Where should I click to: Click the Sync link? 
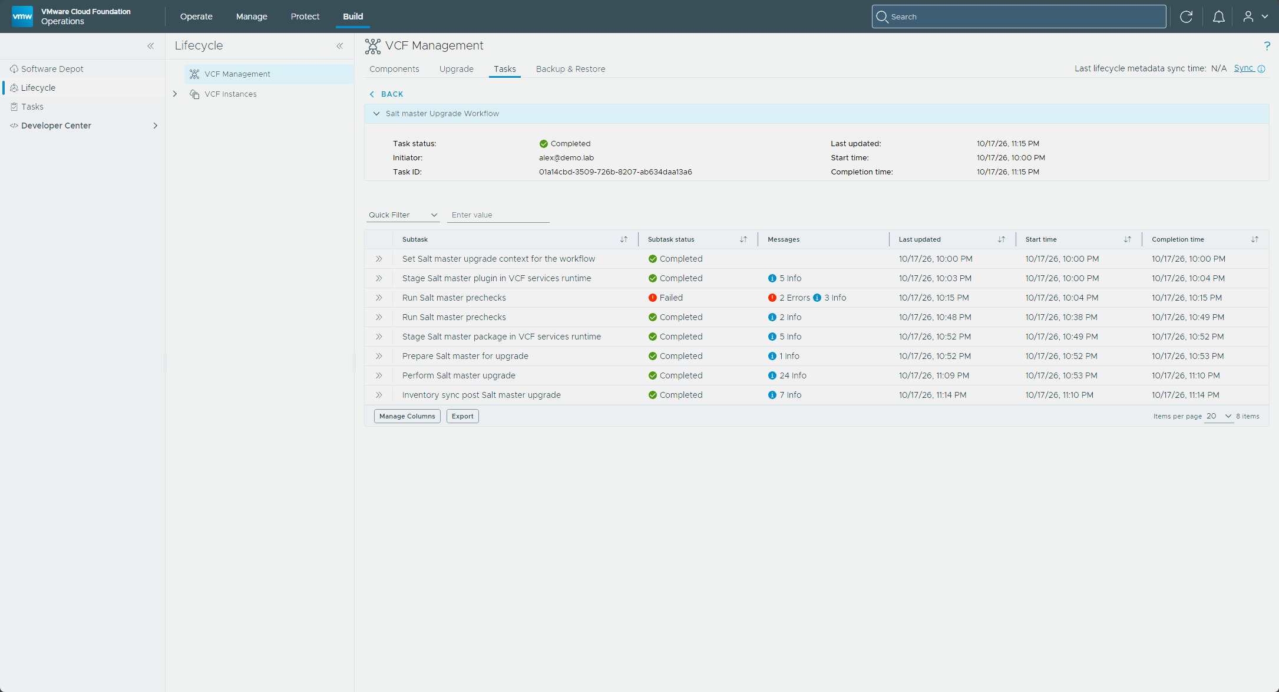click(1244, 68)
